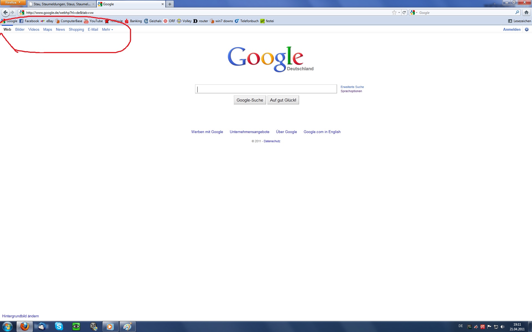Open the Unternehmensangebote link
Image resolution: width=532 pixels, height=332 pixels.
(x=250, y=132)
